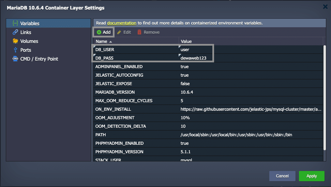331x187 pixels.
Task: Click the pencil Edit icon
Action: [x=119, y=32]
